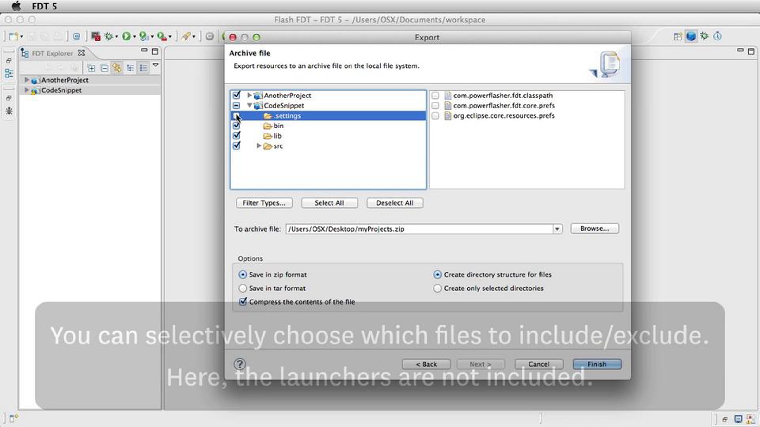Image resolution: width=760 pixels, height=427 pixels.
Task: Check com.powerflasher.fdt.classpath file checkbox
Action: click(x=435, y=96)
